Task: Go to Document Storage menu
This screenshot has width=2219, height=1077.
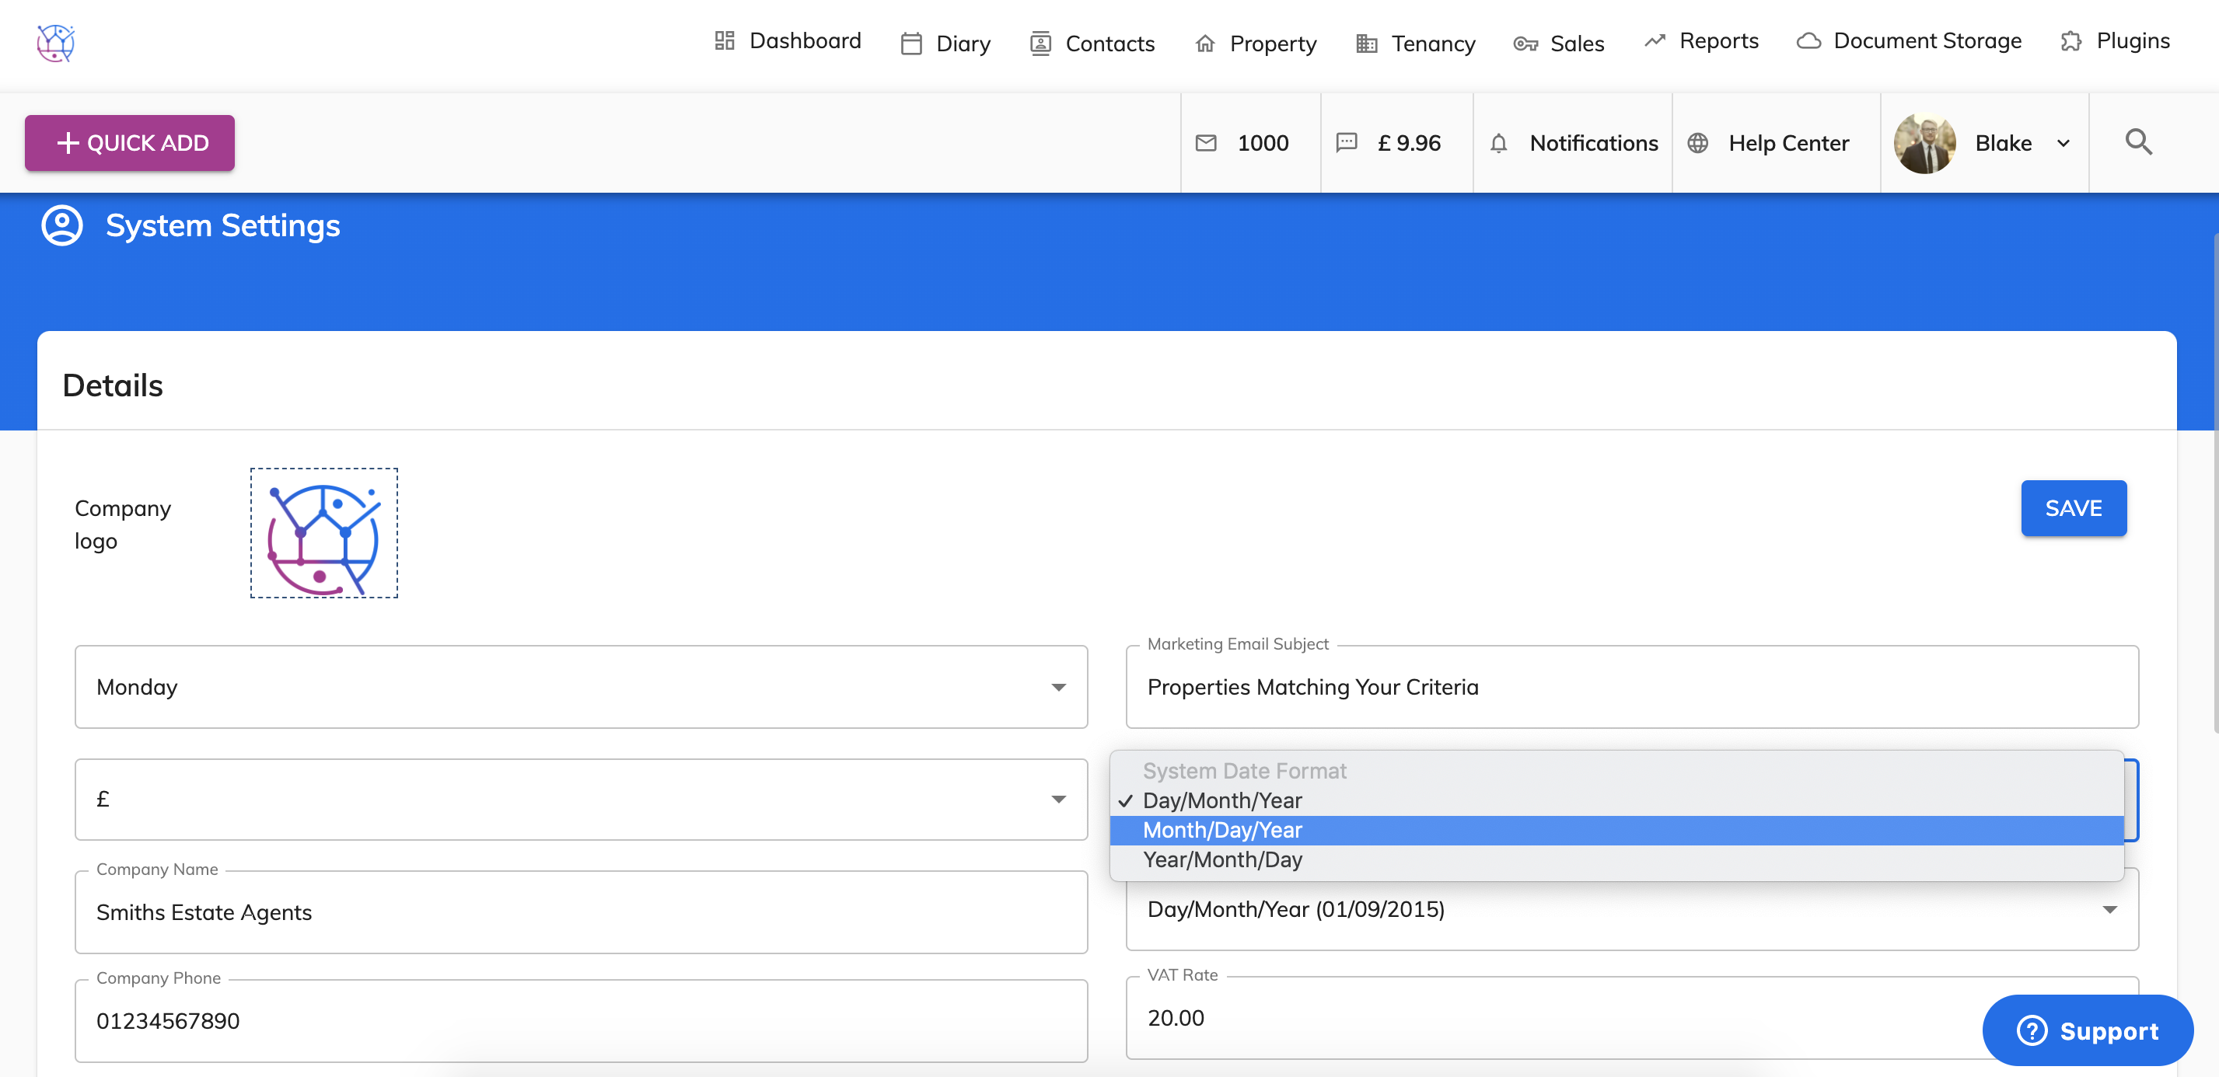Action: (x=1909, y=41)
